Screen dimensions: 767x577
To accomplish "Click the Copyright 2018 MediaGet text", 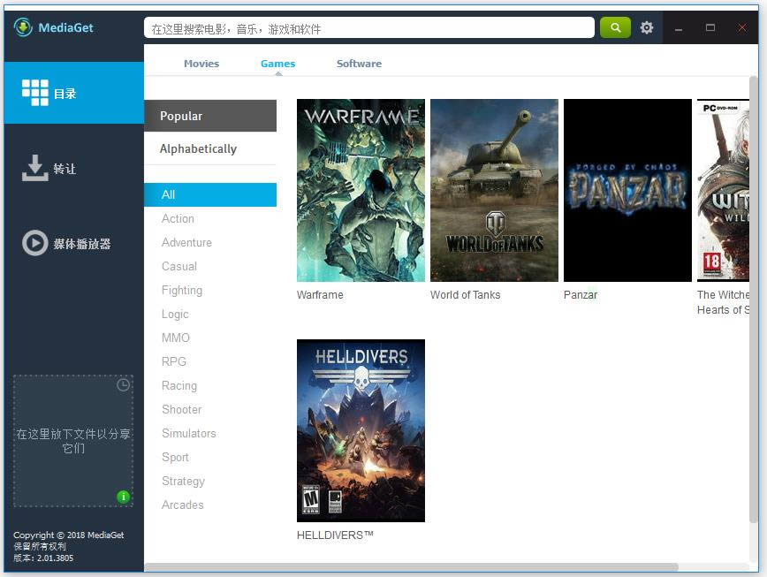I will pos(69,535).
